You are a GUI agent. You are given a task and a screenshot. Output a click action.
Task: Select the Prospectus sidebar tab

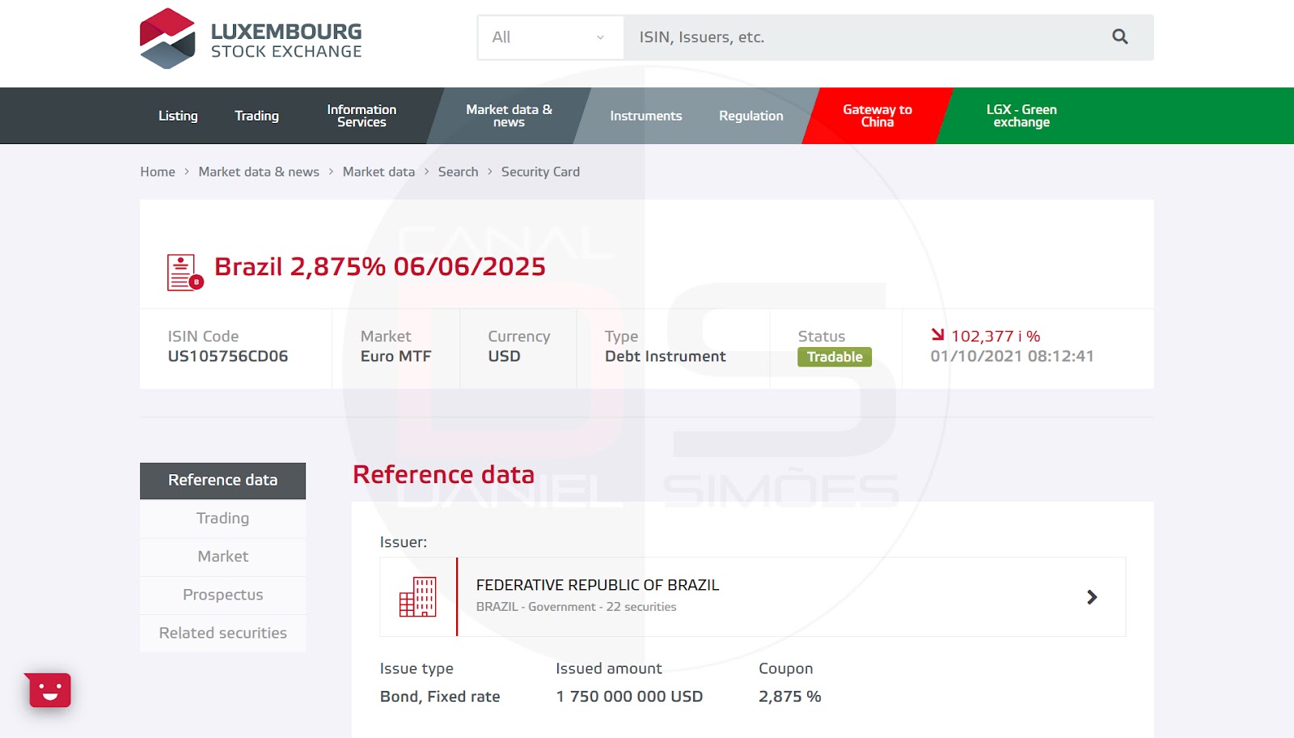[x=222, y=595]
